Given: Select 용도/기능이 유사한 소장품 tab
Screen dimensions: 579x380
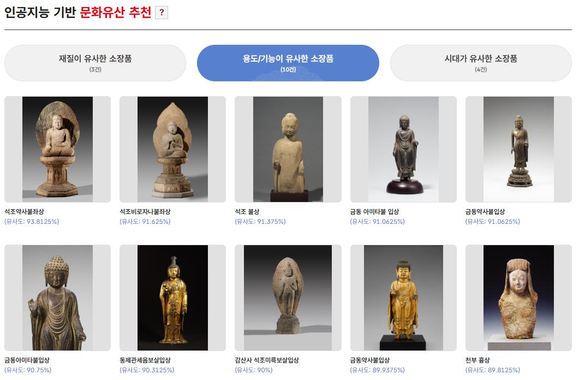Looking at the screenshot, I should coord(288,63).
